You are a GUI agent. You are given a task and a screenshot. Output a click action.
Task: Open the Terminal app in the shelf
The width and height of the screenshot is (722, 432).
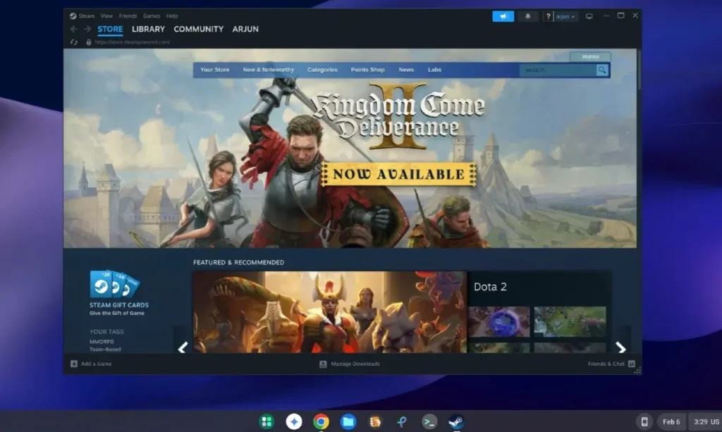coord(429,421)
